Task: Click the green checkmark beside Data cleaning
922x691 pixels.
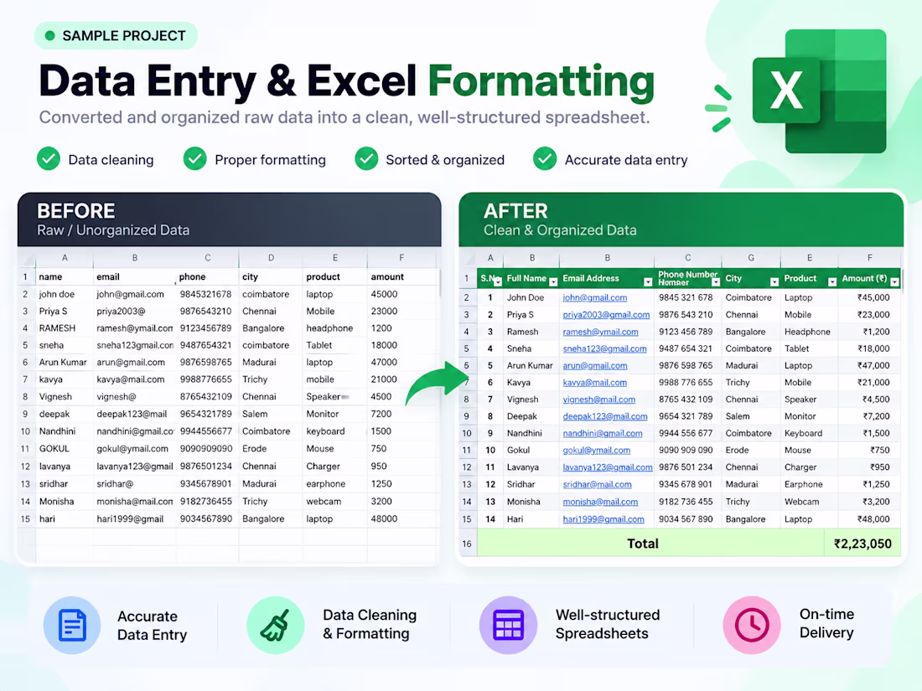Action: [49, 158]
